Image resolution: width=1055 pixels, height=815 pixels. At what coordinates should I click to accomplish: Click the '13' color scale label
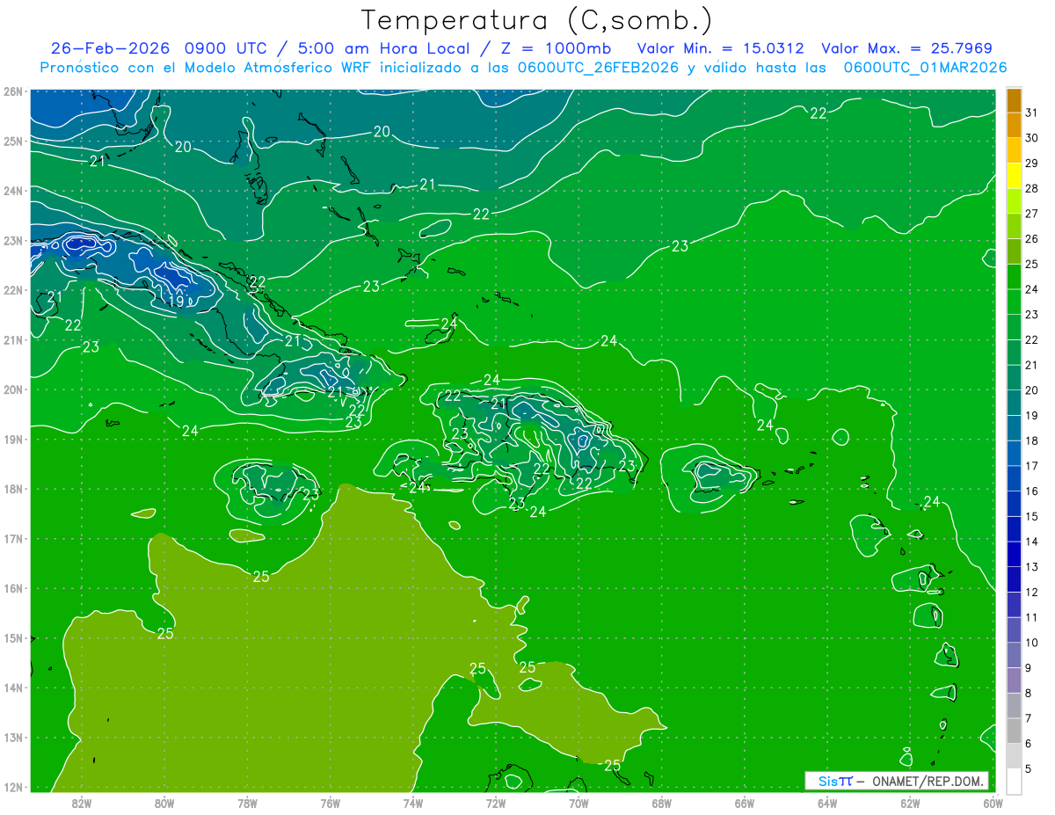pos(1032,567)
